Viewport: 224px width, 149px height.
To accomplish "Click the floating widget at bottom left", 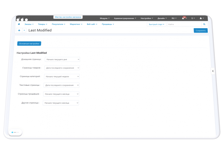I will pyautogui.click(x=15, y=132).
